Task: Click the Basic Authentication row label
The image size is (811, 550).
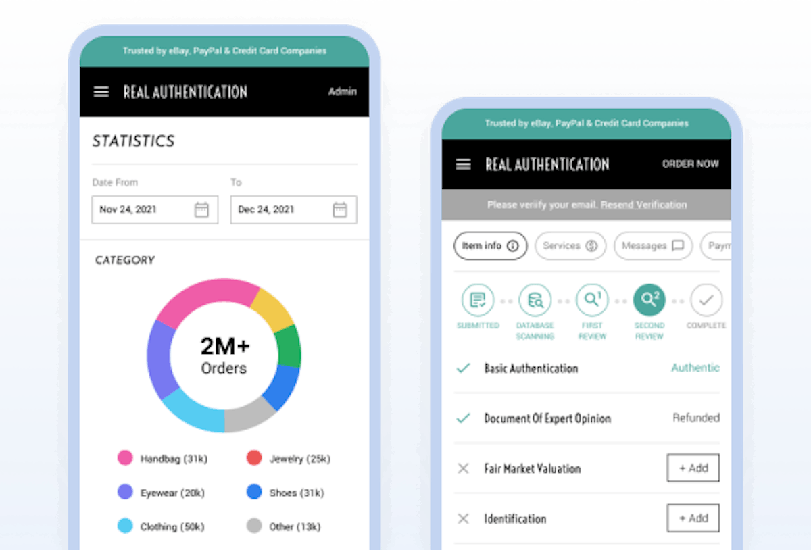Action: tap(531, 368)
